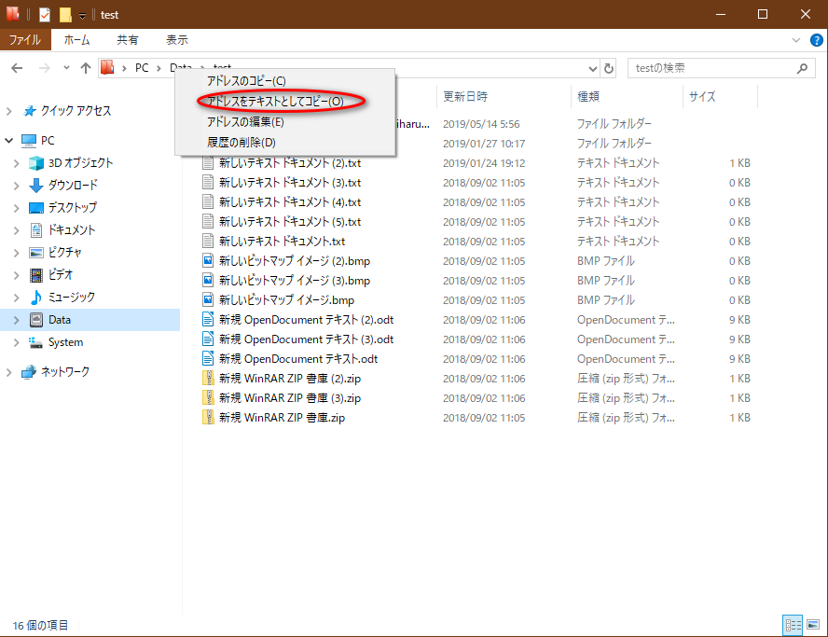Click the search magnifier icon
828x637 pixels.
pos(802,68)
